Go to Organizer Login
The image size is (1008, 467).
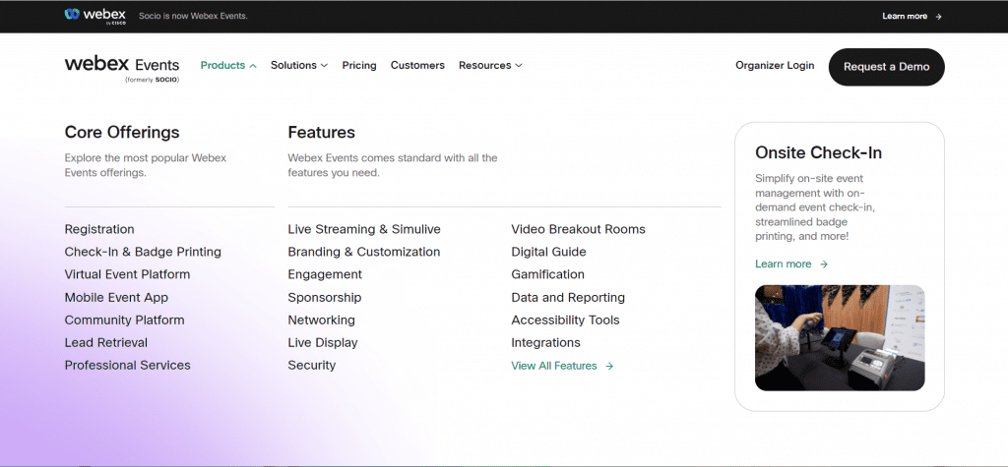click(775, 66)
